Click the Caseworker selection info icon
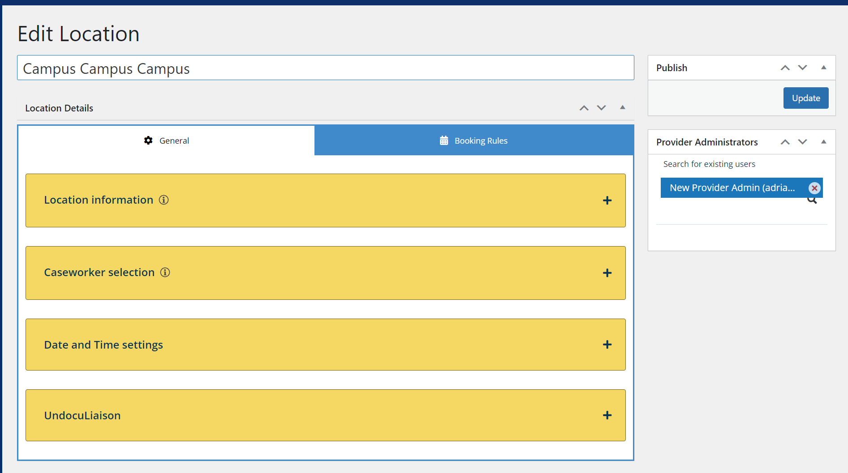Viewport: 848px width, 473px height. (165, 273)
